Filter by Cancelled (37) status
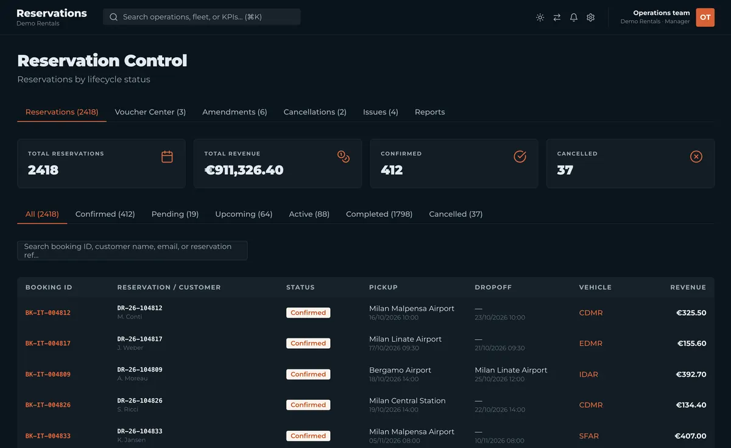Viewport: 731px width, 448px height. [456, 214]
